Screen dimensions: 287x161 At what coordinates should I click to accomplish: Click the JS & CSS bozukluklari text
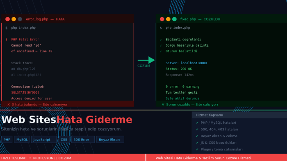click(x=219, y=143)
